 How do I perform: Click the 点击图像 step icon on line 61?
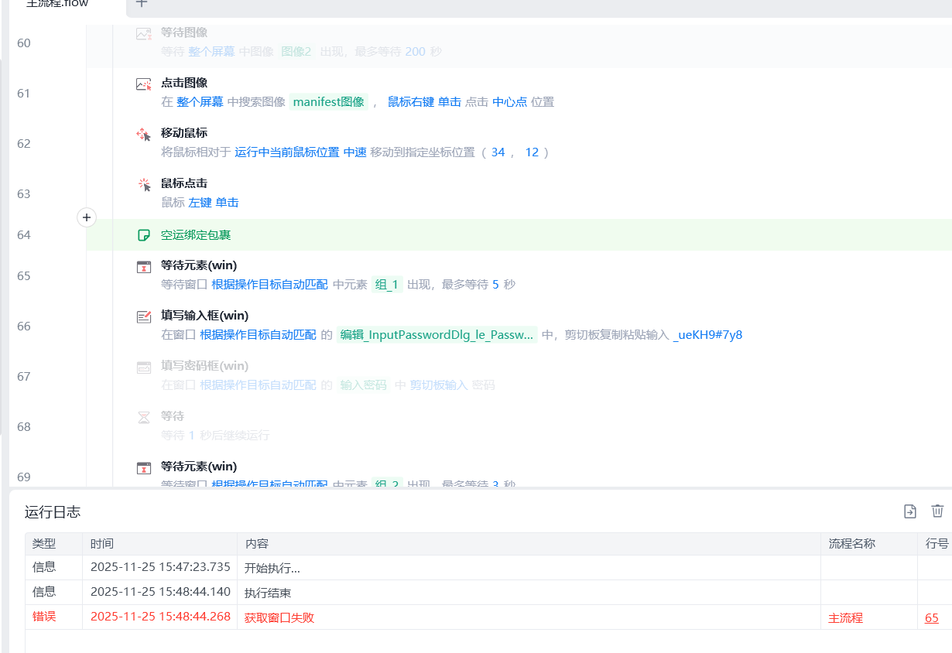tap(144, 84)
